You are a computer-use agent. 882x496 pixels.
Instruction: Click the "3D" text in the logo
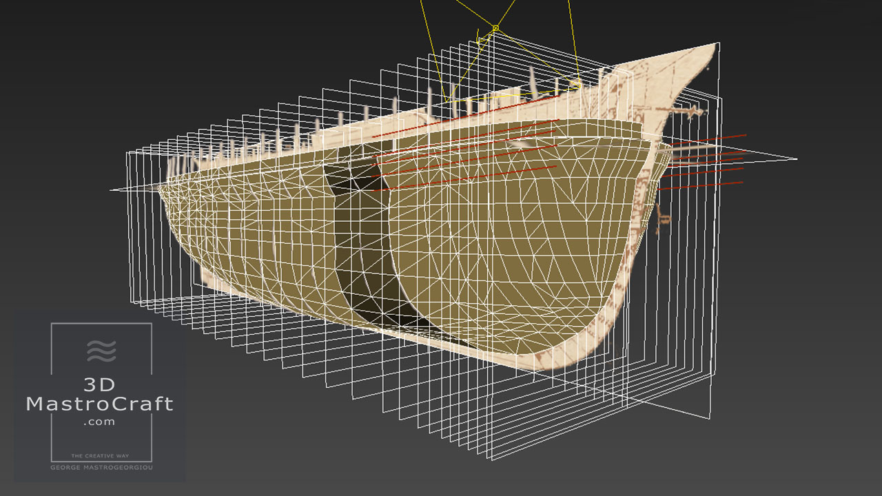point(101,384)
